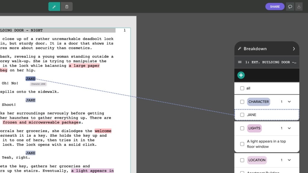Click the Breakdown panel title

255,49
